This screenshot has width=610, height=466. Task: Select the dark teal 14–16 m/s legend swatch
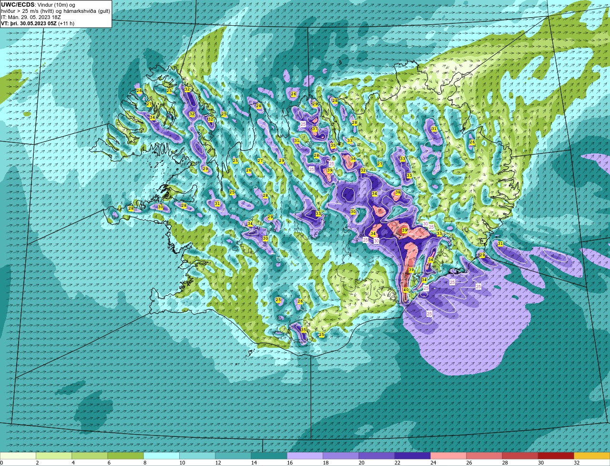click(x=269, y=456)
